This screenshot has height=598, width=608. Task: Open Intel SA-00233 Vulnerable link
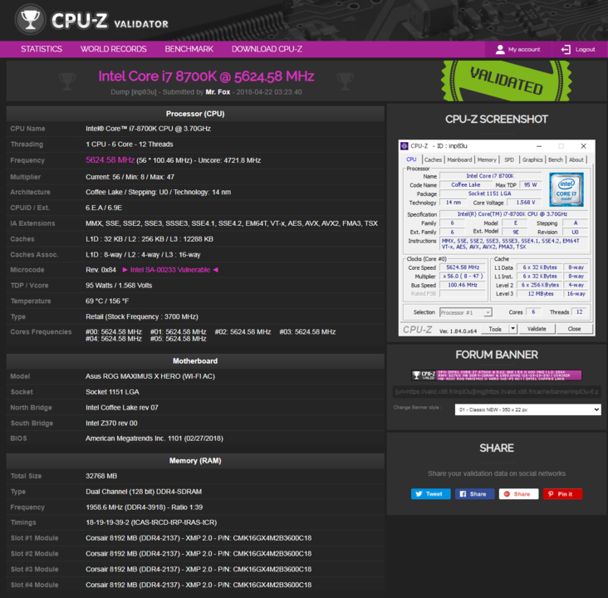(169, 269)
